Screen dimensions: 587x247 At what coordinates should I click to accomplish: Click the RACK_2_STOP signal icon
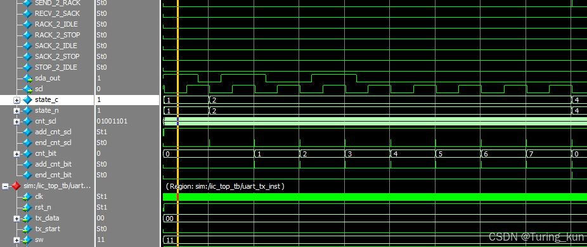point(27,35)
